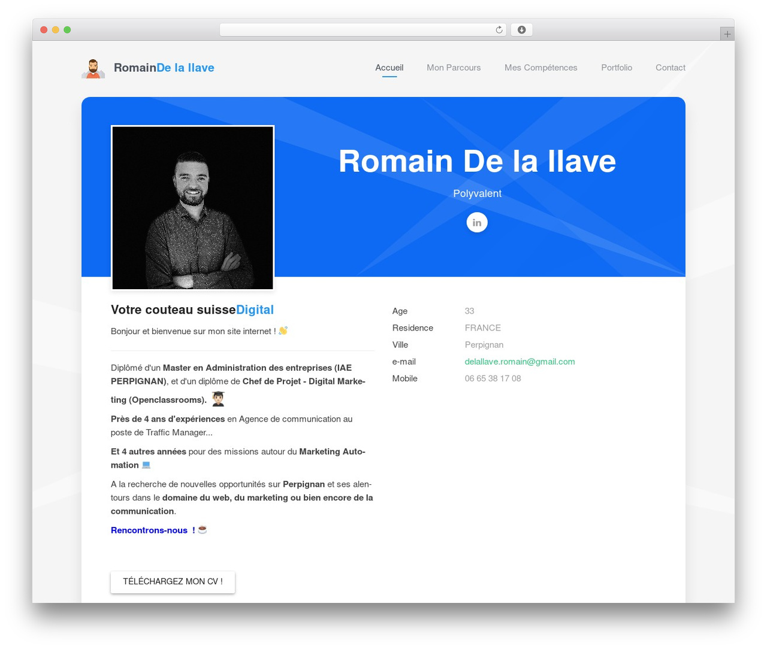Viewport: 767px width, 649px height.
Task: Open the Portfolio menu item
Action: (x=617, y=68)
